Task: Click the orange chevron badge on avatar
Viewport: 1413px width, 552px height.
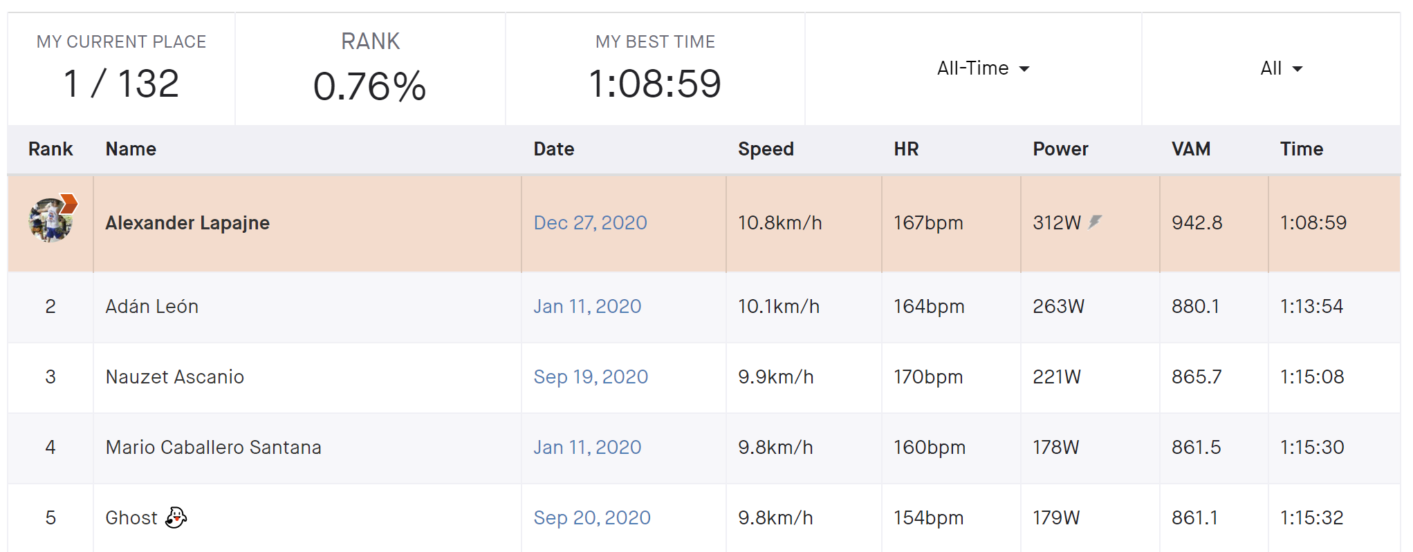Action: (68, 203)
